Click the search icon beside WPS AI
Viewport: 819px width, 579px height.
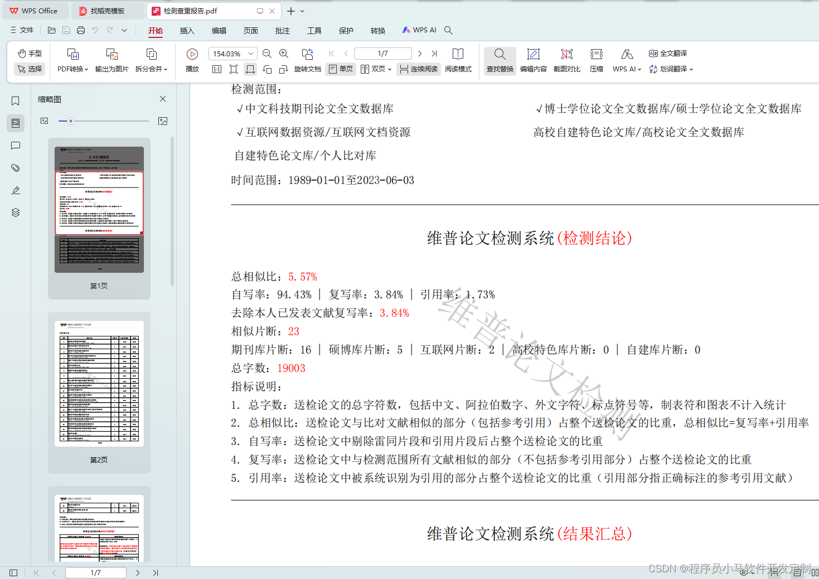[x=448, y=30]
